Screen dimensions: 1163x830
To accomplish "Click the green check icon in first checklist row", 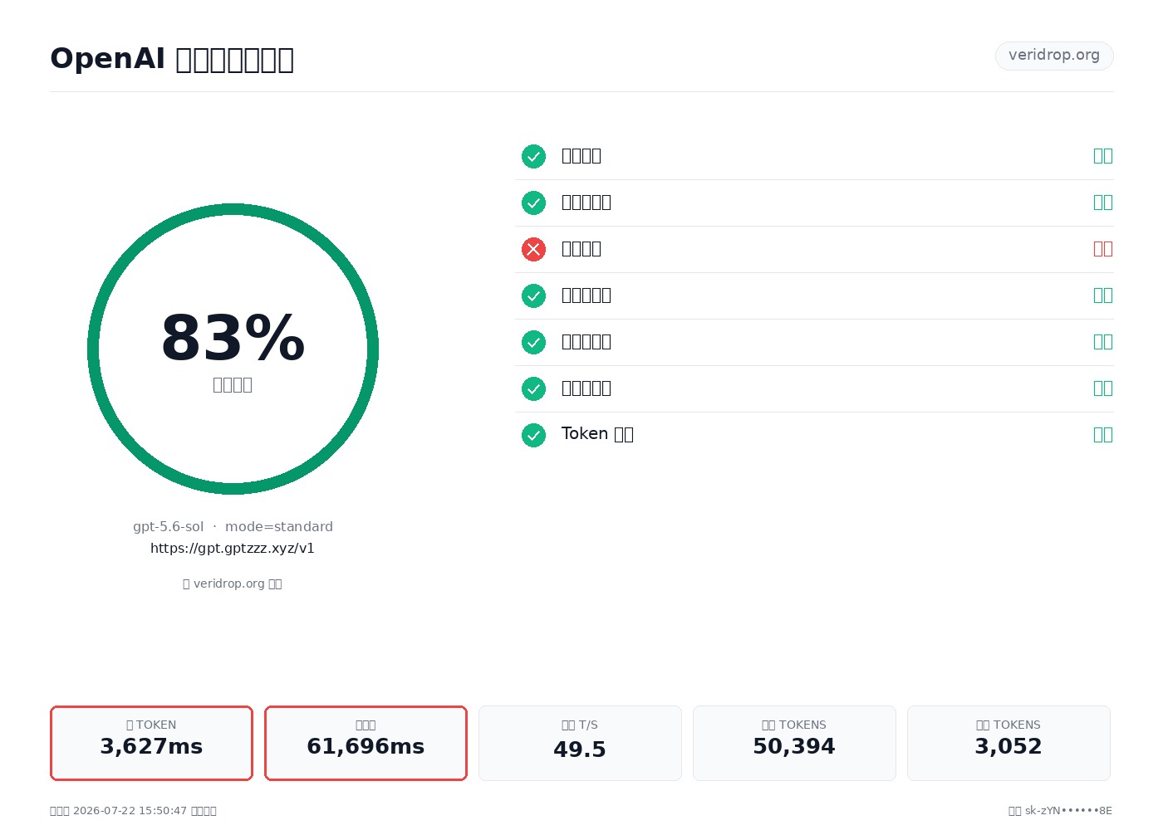I will coord(533,156).
